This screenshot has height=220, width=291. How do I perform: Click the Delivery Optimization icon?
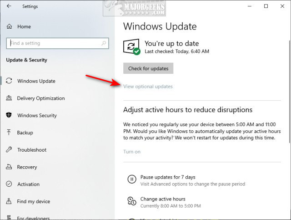pos(9,98)
